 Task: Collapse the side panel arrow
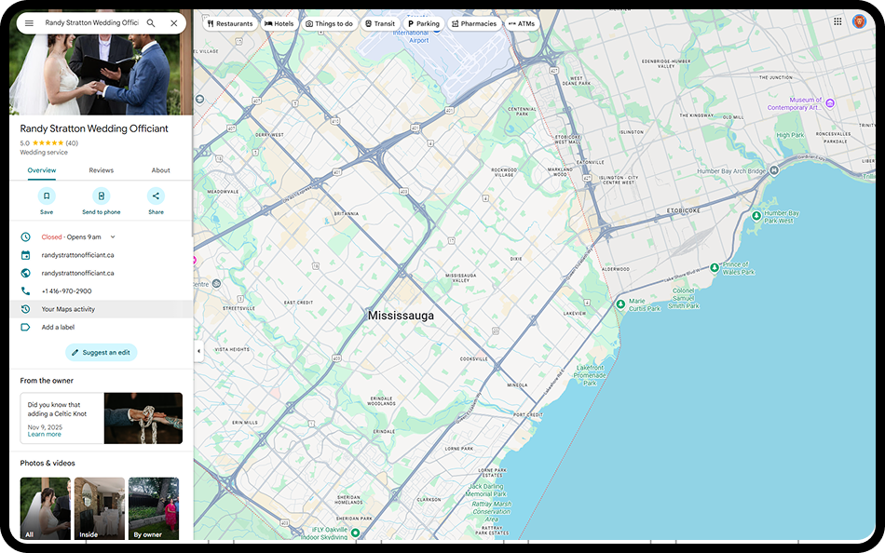[x=198, y=351]
